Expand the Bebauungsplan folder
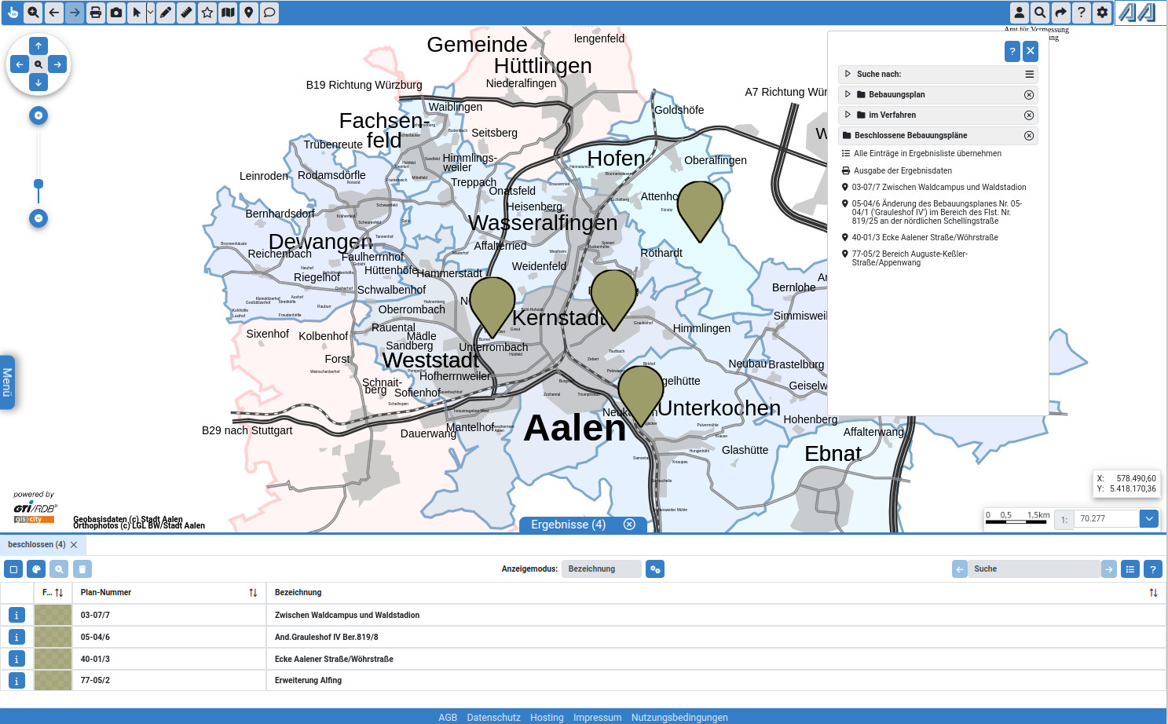The image size is (1168, 724). (848, 94)
